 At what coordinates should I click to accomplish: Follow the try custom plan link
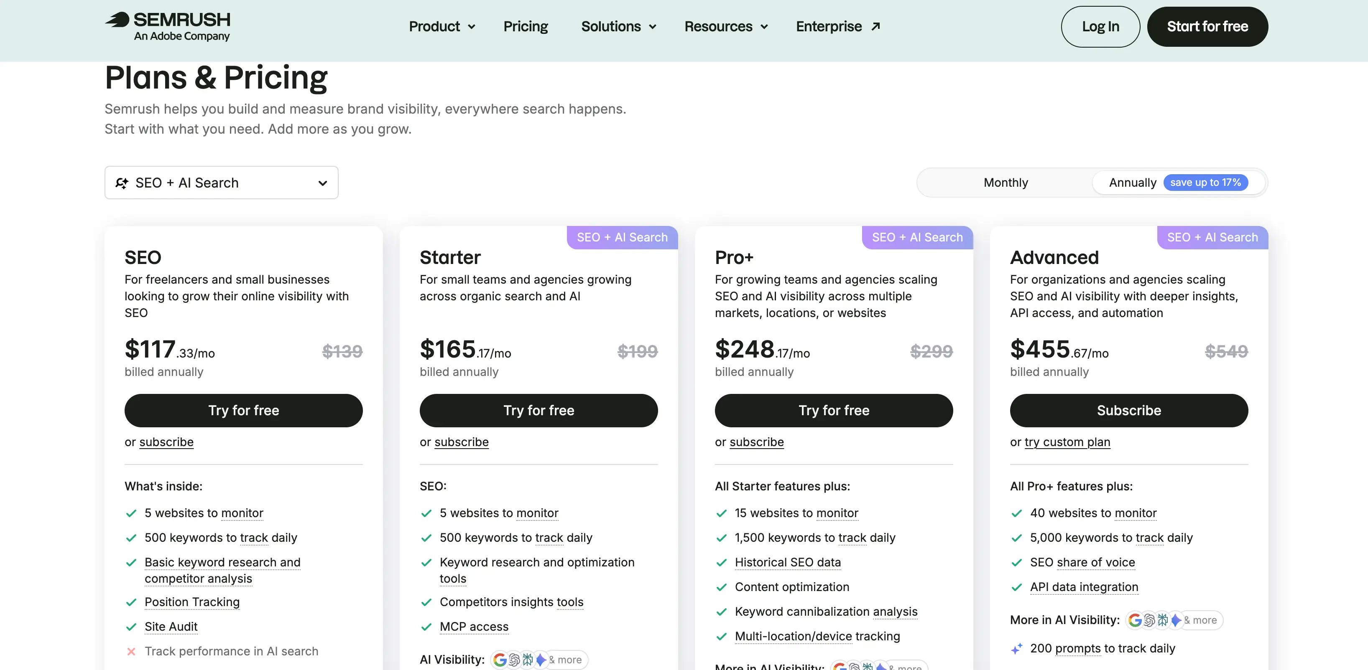1067,442
